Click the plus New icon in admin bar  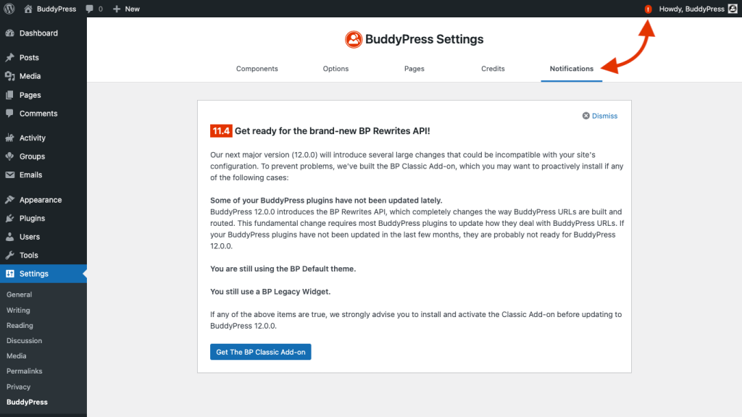coord(117,9)
